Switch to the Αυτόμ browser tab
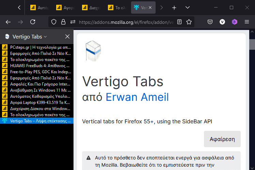 (39, 7)
